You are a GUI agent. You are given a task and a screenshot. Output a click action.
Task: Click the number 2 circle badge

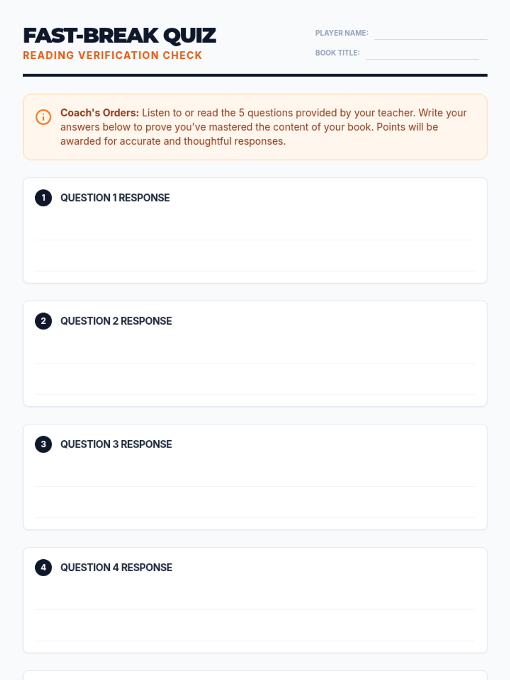pos(43,321)
